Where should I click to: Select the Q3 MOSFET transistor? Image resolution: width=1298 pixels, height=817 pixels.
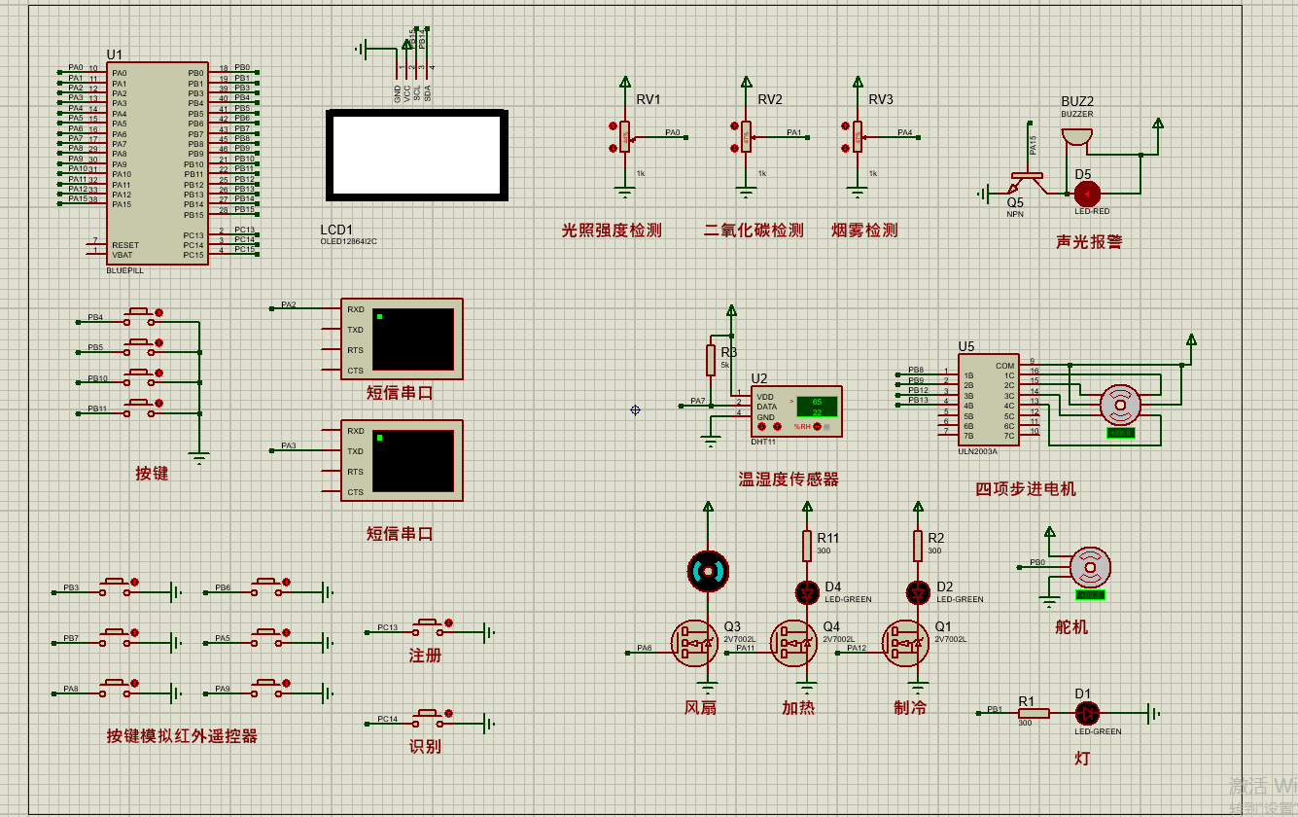pos(694,644)
